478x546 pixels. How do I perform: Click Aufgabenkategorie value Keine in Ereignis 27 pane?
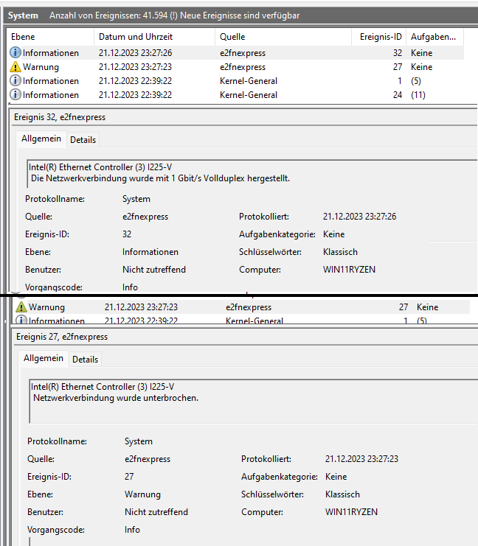click(x=336, y=477)
